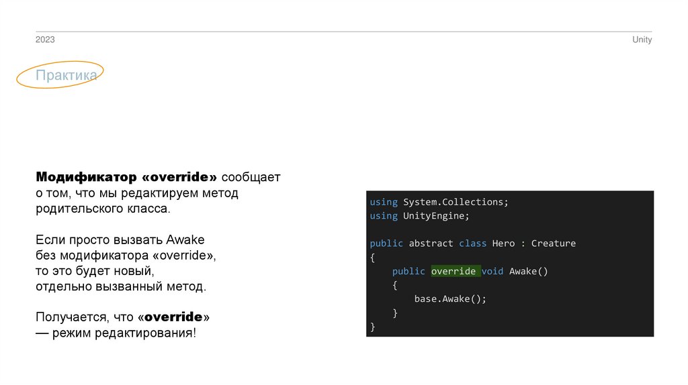Click the "Creature" base class name
Image resolution: width=688 pixels, height=385 pixels.
pyautogui.click(x=553, y=243)
